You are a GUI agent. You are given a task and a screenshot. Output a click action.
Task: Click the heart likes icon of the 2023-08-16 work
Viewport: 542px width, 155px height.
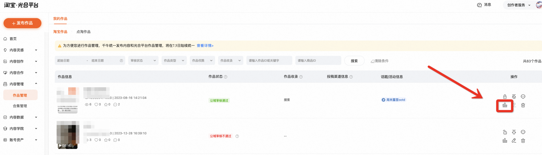(96, 104)
